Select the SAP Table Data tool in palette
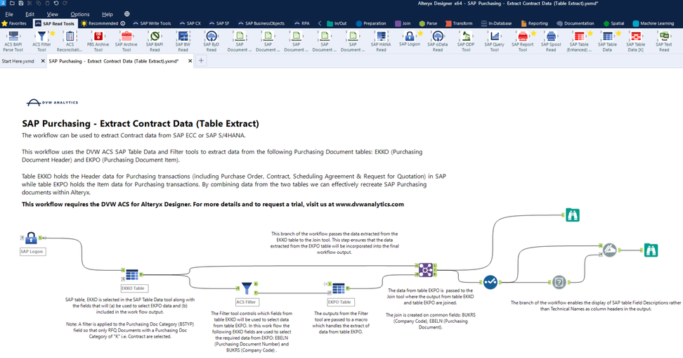The image size is (683, 358). (x=608, y=41)
